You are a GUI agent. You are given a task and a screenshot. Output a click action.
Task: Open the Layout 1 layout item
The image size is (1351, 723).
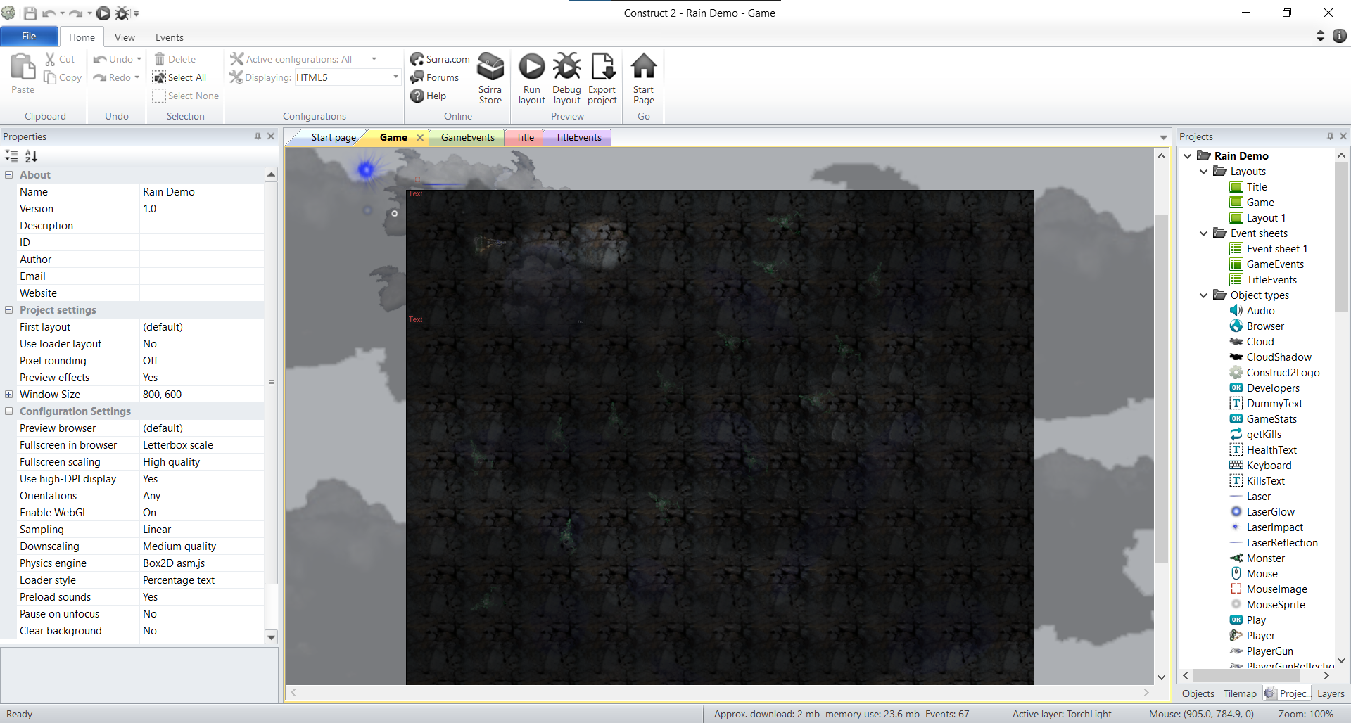pos(1257,218)
